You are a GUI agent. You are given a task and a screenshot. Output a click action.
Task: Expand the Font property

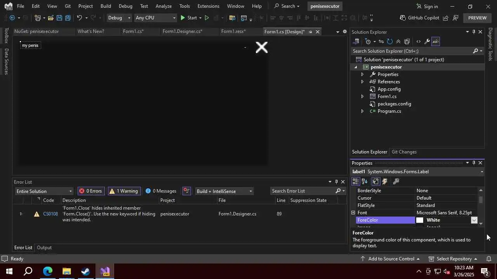tap(353, 213)
